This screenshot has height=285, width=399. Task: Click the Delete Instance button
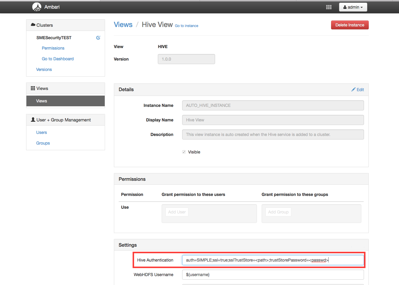click(x=349, y=25)
